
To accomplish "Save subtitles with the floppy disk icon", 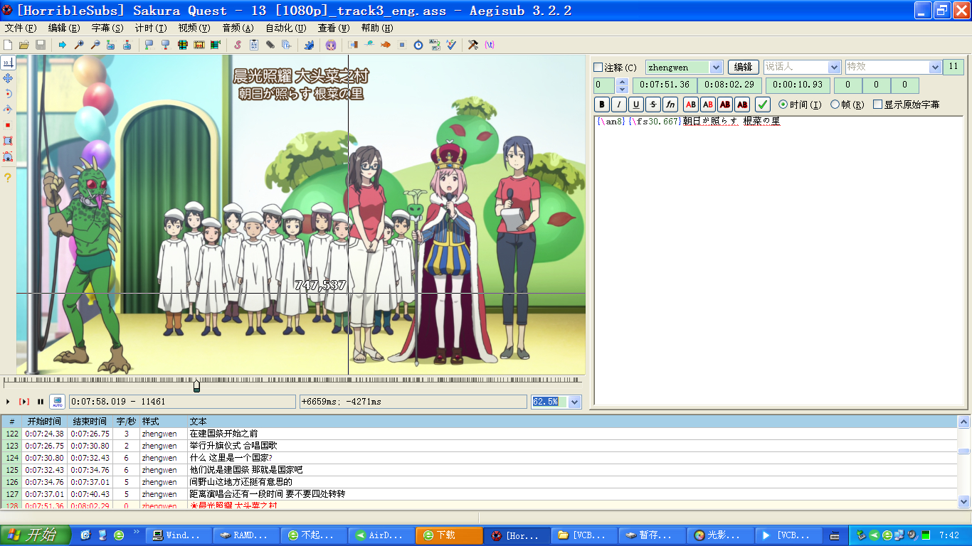I will pos(40,45).
